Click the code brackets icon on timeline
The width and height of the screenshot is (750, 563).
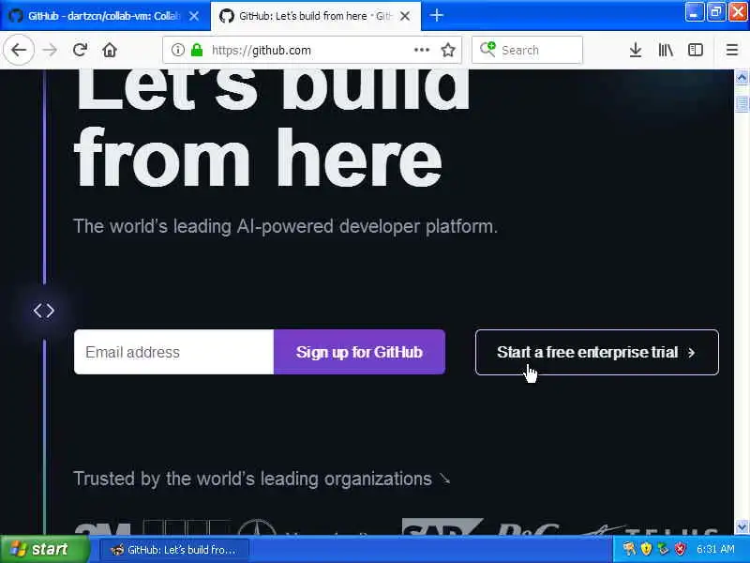point(44,311)
